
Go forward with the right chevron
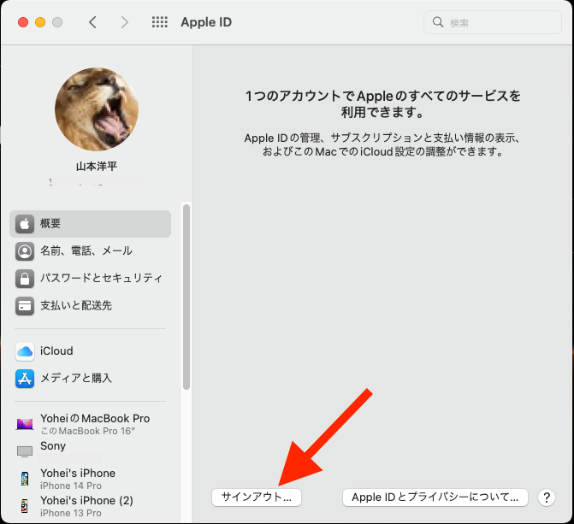[x=124, y=22]
